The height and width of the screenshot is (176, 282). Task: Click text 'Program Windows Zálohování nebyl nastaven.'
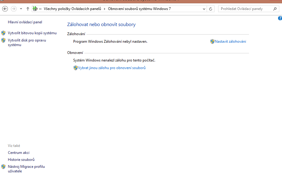110,42
